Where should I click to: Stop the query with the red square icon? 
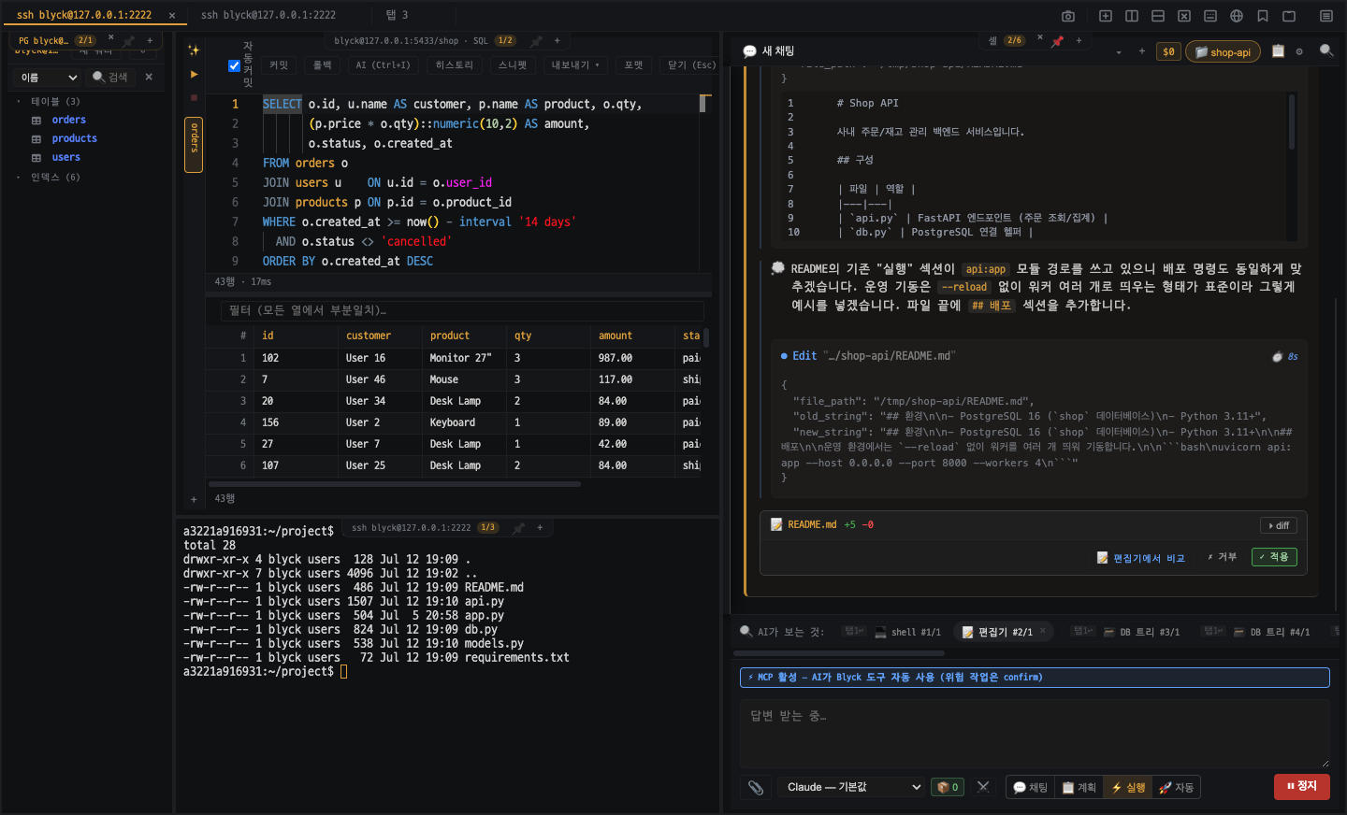194,97
